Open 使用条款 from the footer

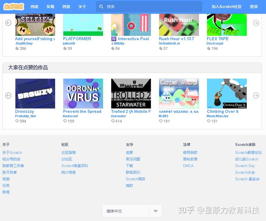tap(190, 152)
